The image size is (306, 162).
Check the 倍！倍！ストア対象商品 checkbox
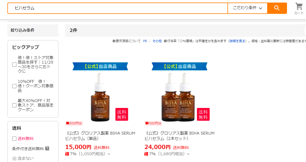[14, 64]
